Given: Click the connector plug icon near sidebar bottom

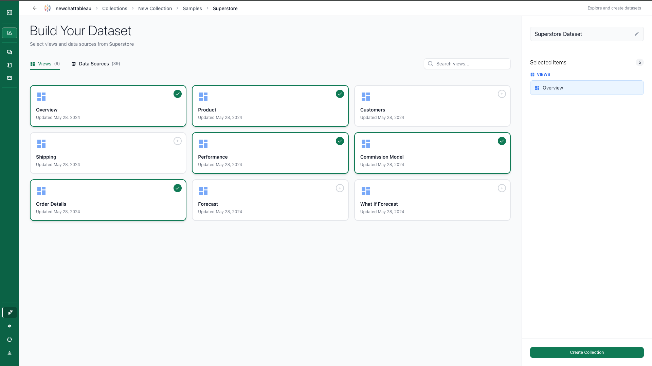Looking at the screenshot, I should (9, 312).
